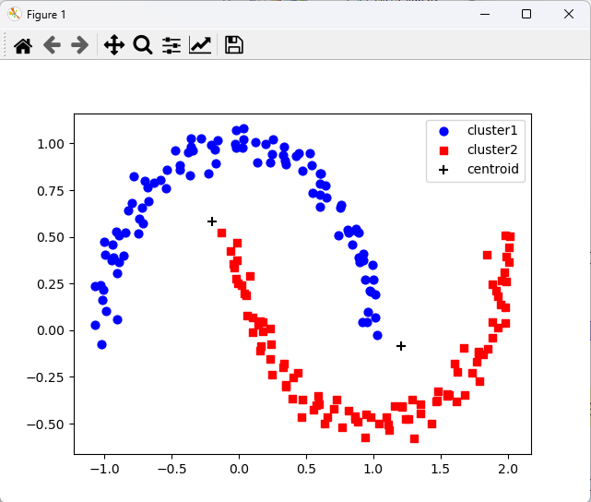This screenshot has height=502, width=591.
Task: Minimize the Figure 1 window
Action: pos(485,15)
